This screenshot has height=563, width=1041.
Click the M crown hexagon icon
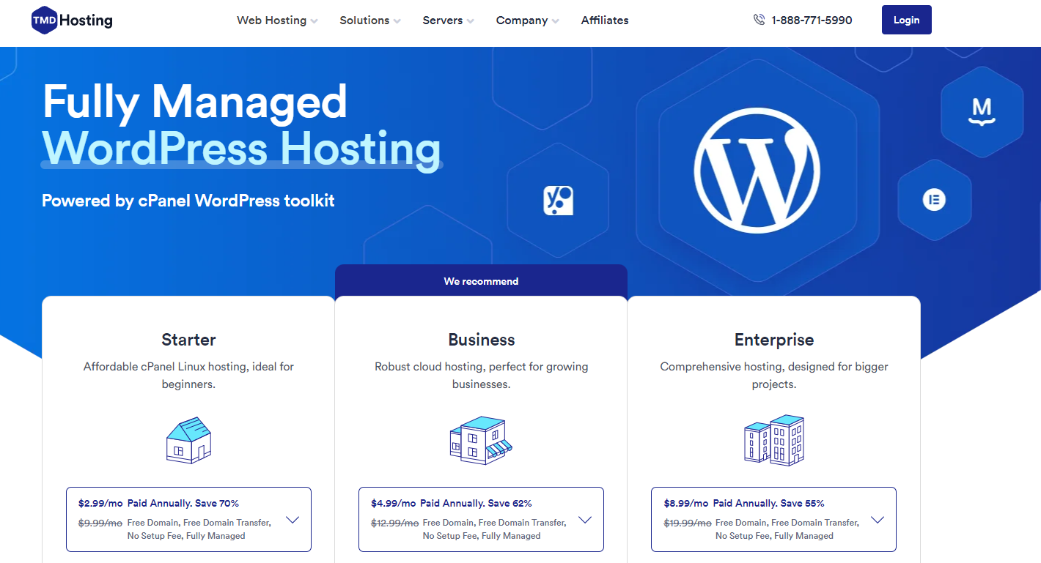pyautogui.click(x=982, y=111)
